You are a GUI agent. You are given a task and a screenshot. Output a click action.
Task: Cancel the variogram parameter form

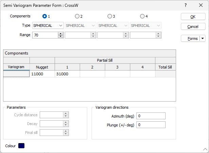click(x=193, y=27)
